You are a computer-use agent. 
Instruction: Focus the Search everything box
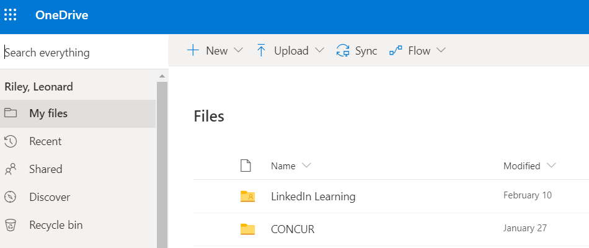click(x=84, y=52)
